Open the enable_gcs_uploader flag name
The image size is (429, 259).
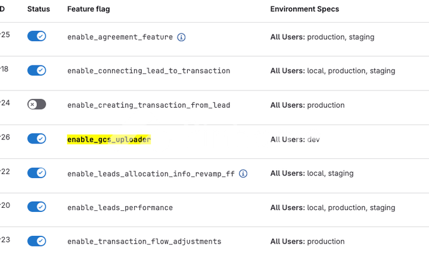tap(109, 140)
